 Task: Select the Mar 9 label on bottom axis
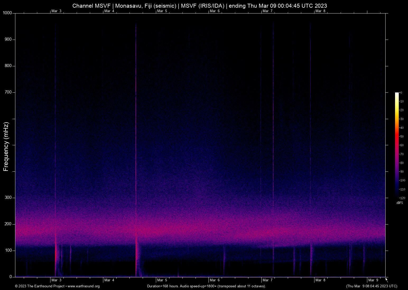click(x=373, y=280)
